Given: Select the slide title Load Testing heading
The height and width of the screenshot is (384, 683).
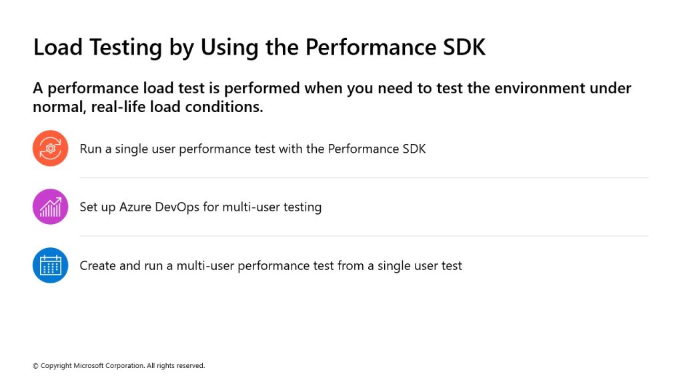Looking at the screenshot, I should [259, 47].
